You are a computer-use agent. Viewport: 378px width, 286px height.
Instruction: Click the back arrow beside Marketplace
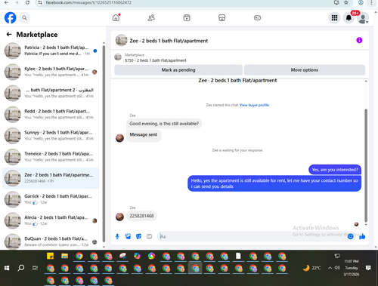9,35
